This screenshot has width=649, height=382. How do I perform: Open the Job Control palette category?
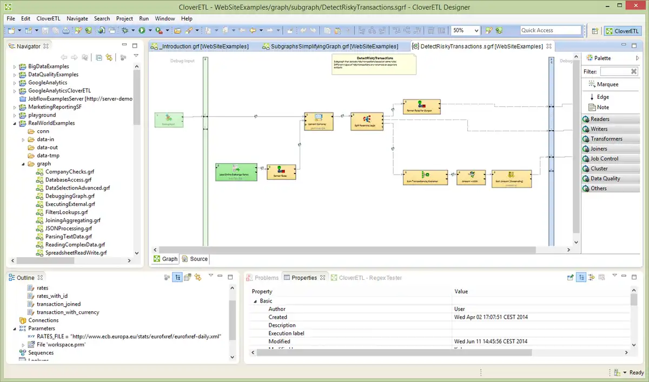[x=611, y=159]
